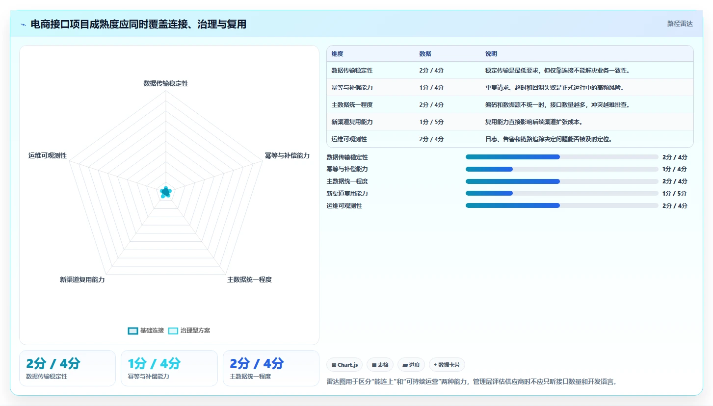Click the 数据传输稳定性 progress bar
Screen dimensions: 713x406
[x=562, y=157]
